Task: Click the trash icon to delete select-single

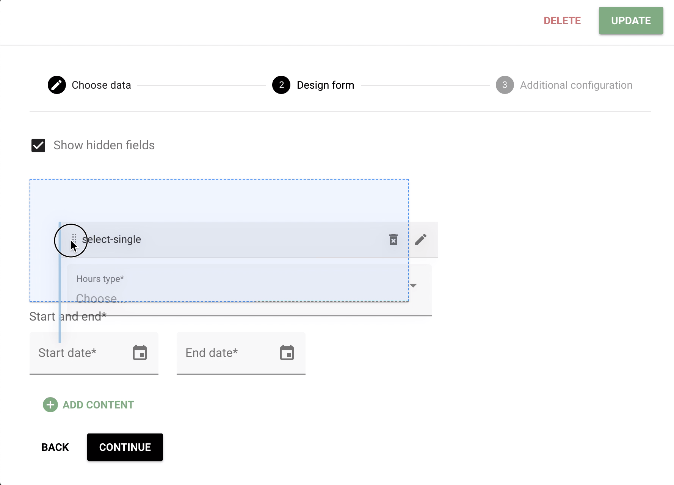Action: [393, 239]
